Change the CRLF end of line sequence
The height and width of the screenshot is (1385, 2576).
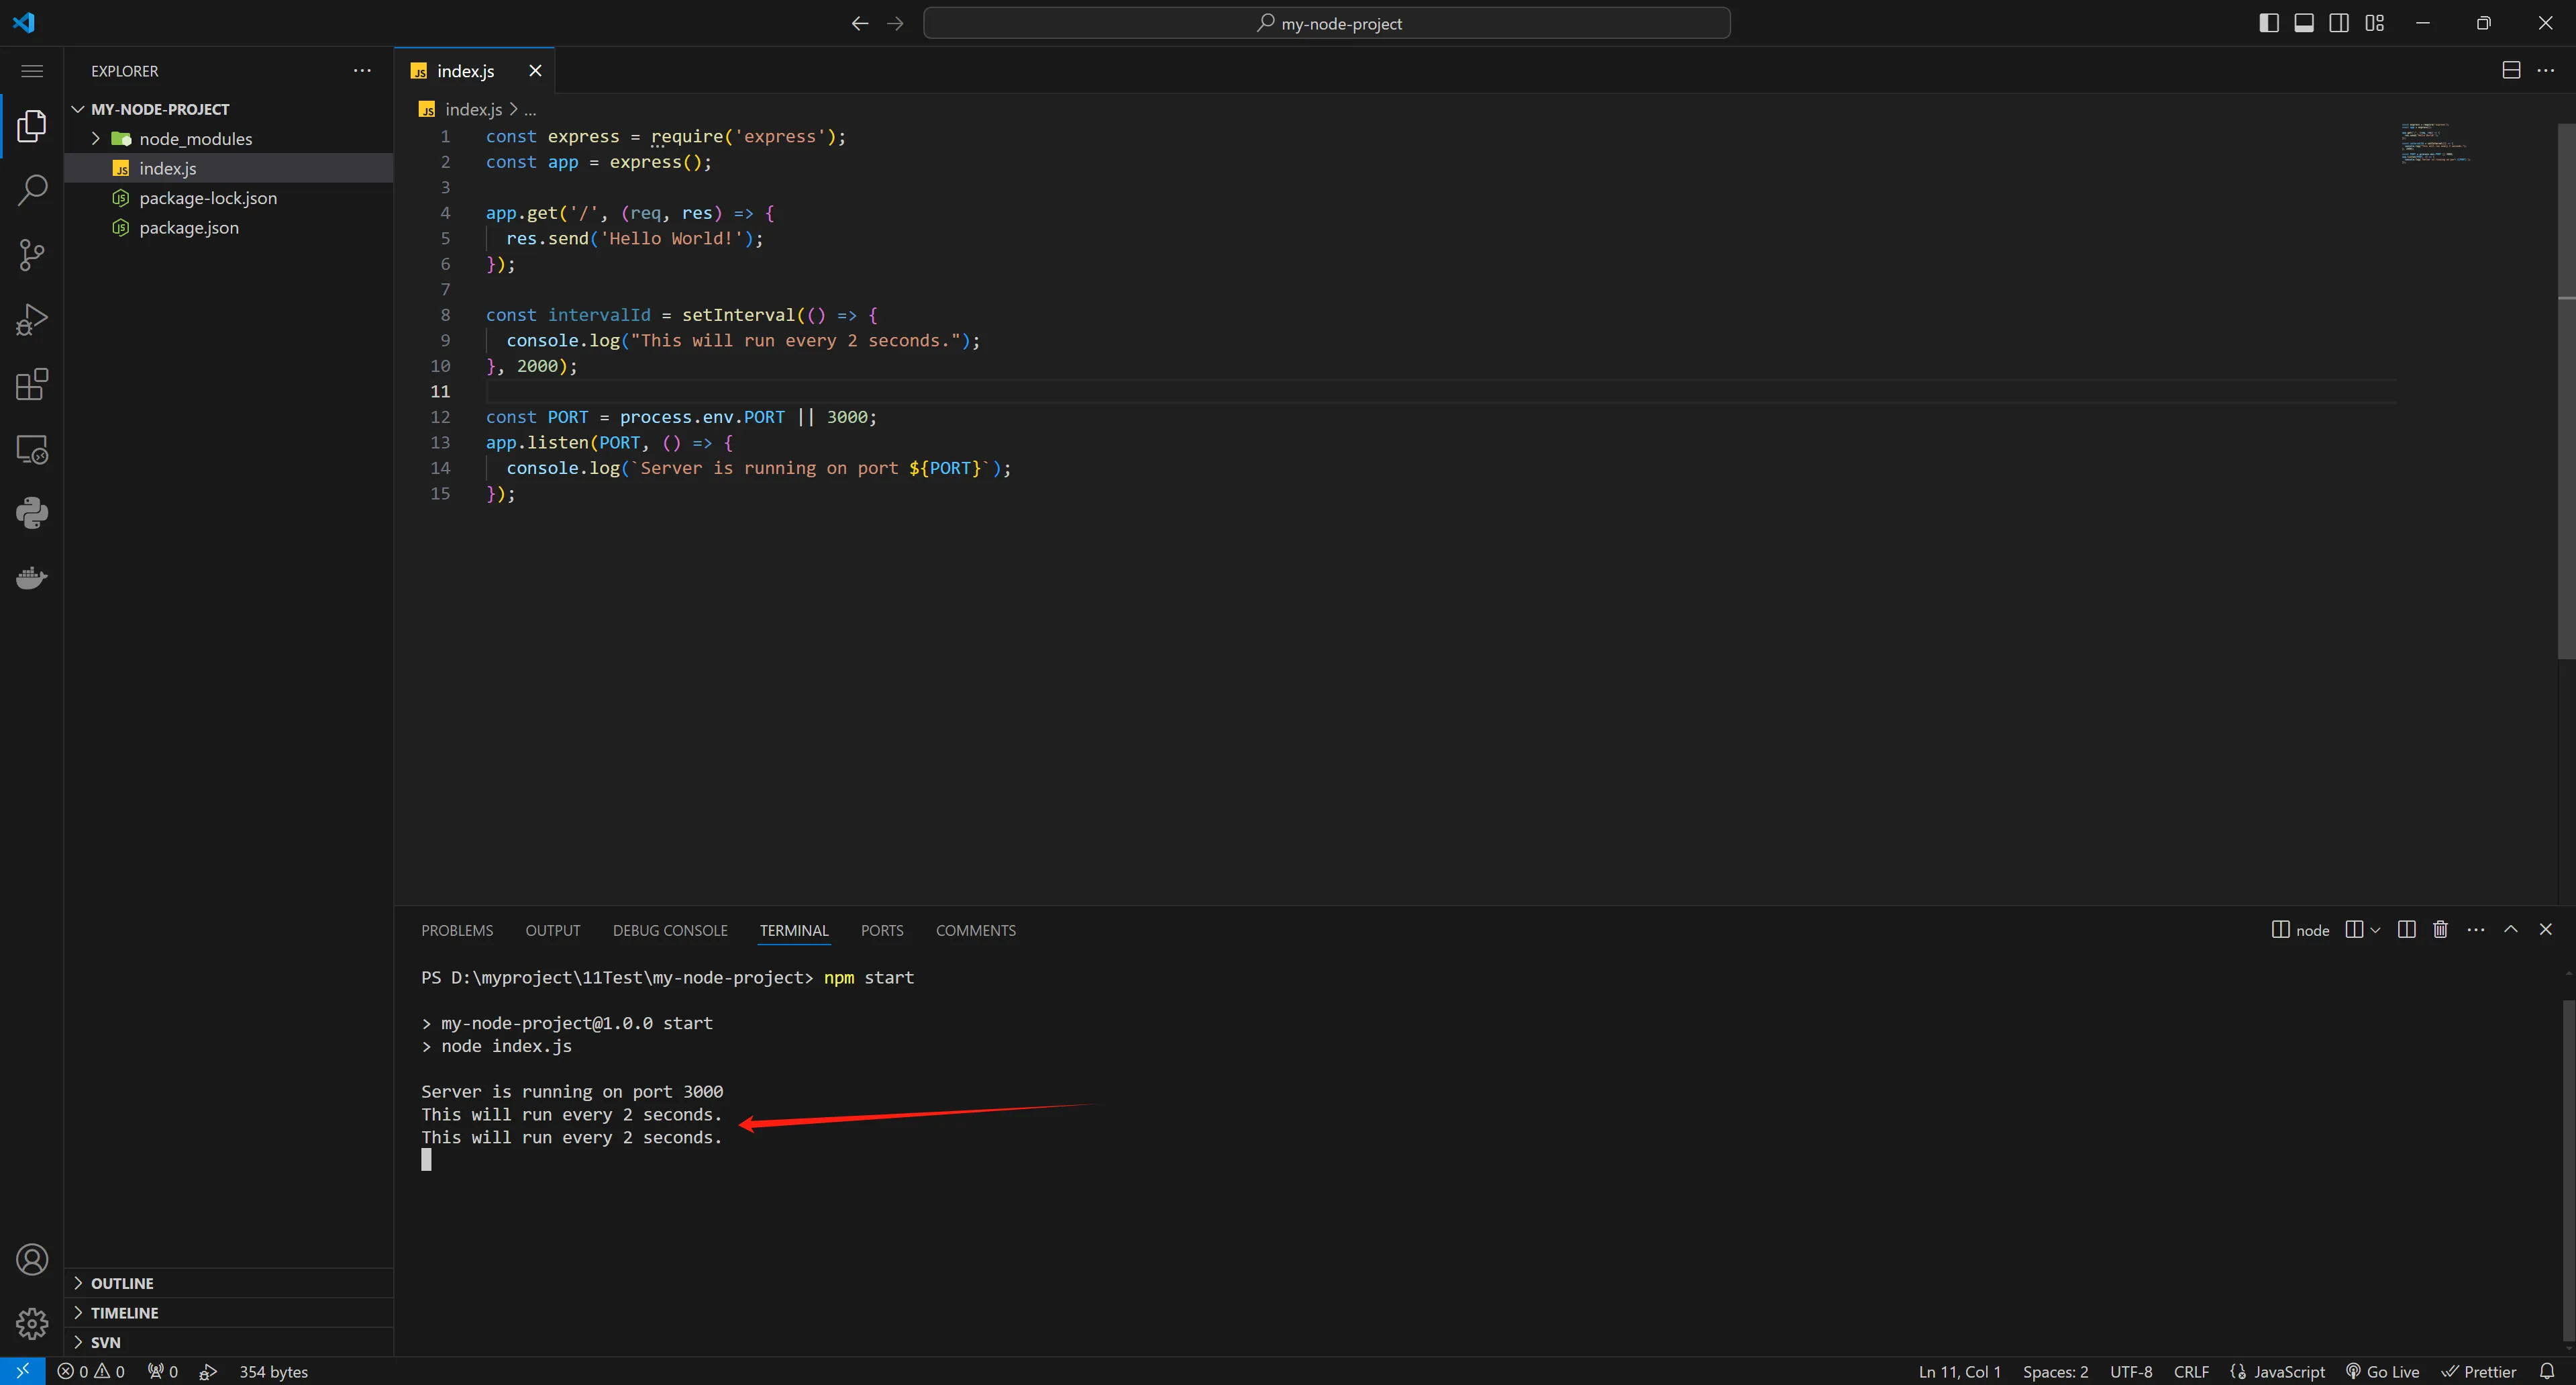pos(2191,1371)
